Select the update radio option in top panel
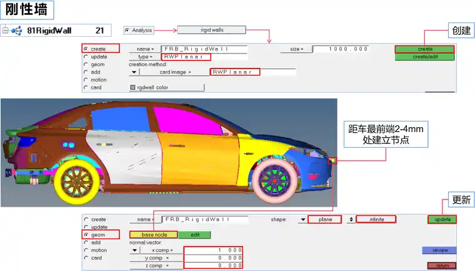The height and width of the screenshot is (271, 475). [86, 57]
